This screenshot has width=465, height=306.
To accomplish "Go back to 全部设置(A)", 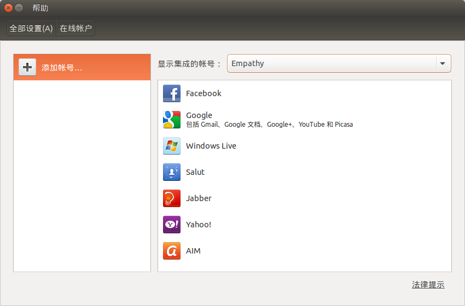I will tap(31, 28).
